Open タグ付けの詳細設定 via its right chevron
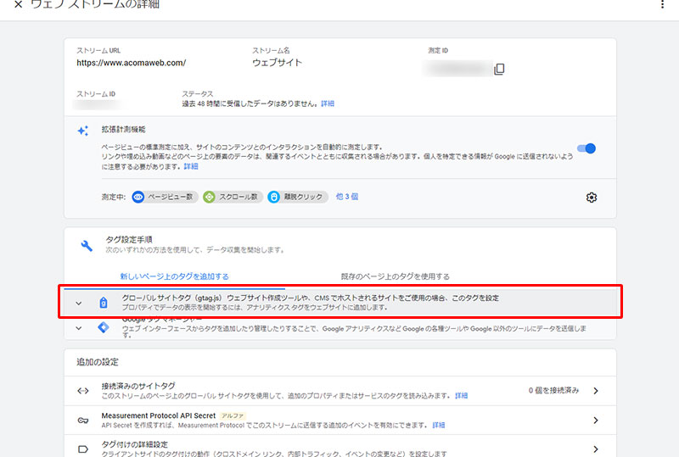The height and width of the screenshot is (457, 679). coord(596,449)
